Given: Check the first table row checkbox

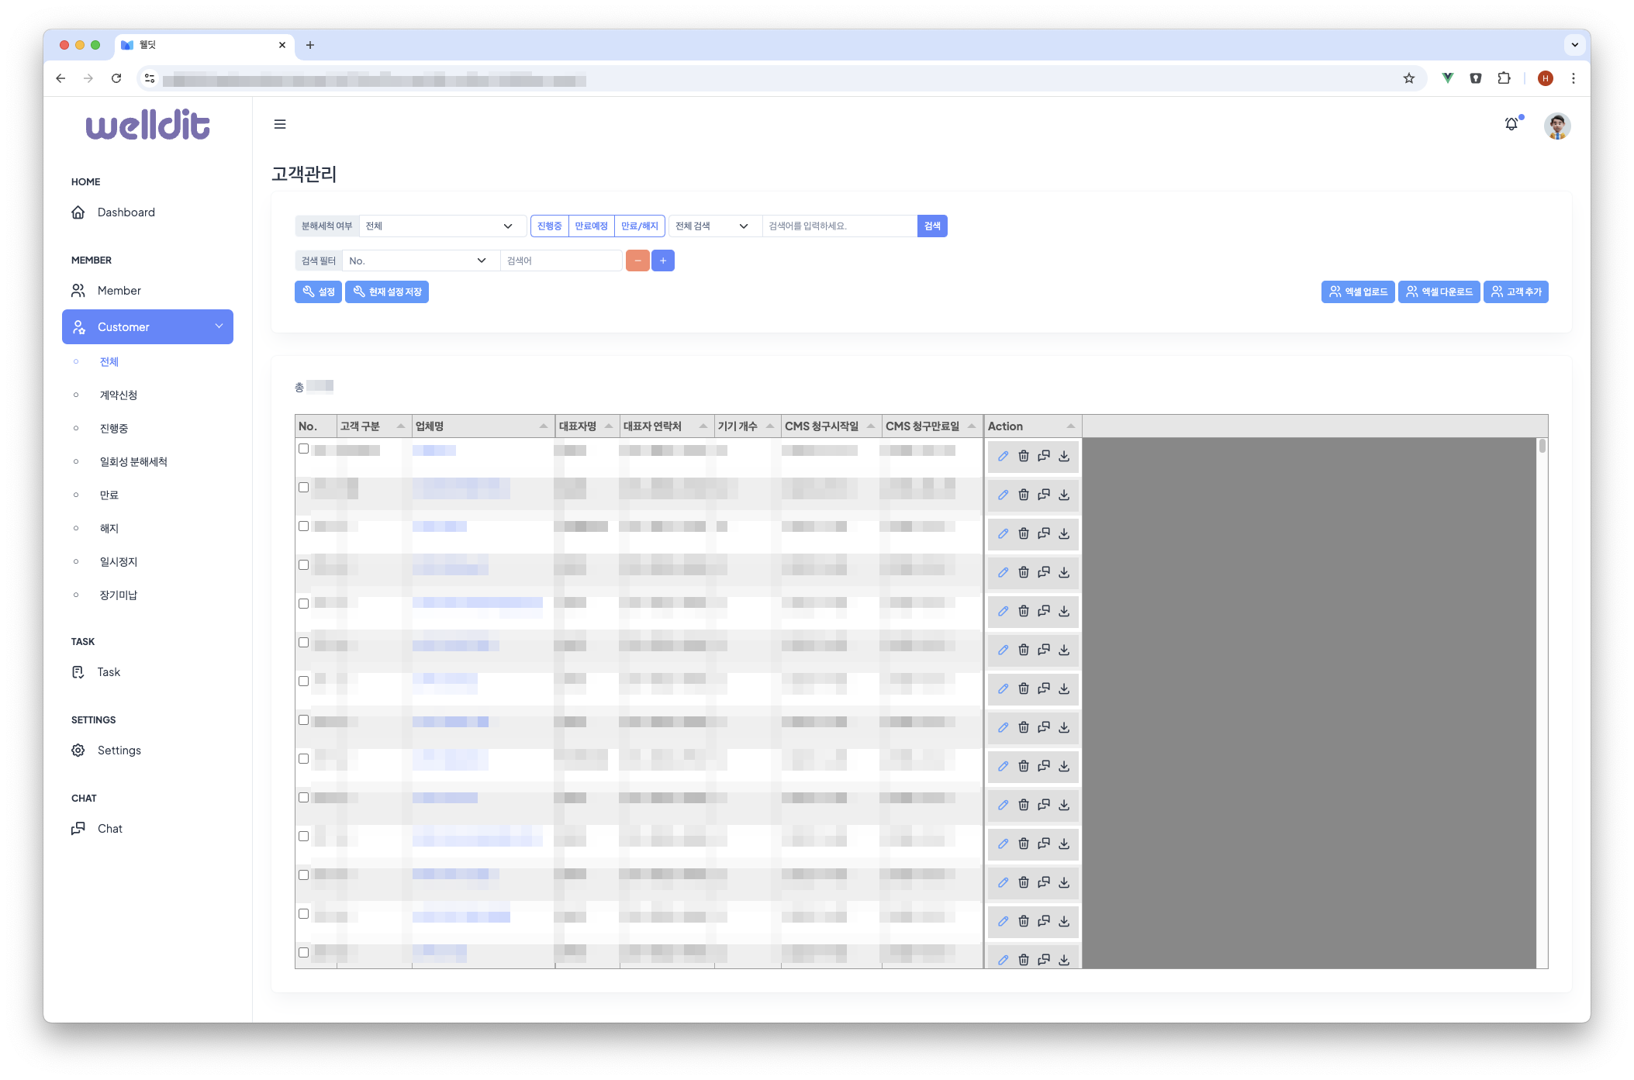Looking at the screenshot, I should coord(304,449).
